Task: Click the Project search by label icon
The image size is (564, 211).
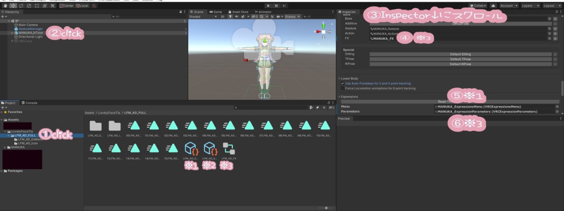Action: (x=318, y=107)
